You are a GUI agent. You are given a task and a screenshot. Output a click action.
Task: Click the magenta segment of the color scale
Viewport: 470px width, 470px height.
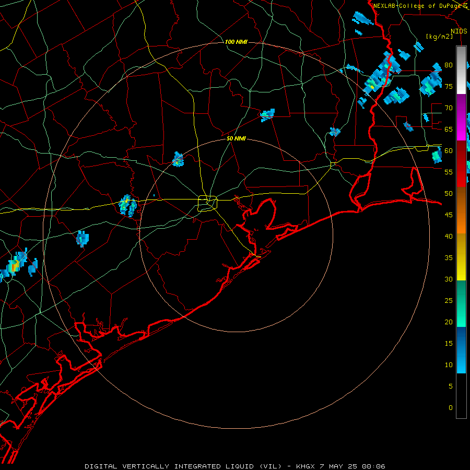pyautogui.click(x=461, y=117)
